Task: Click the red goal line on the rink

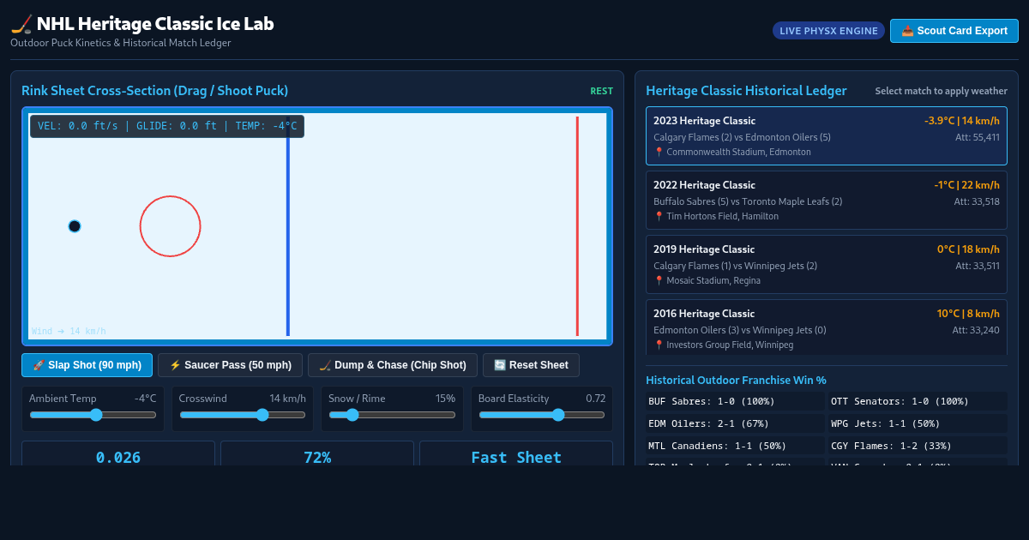Action: point(577,226)
